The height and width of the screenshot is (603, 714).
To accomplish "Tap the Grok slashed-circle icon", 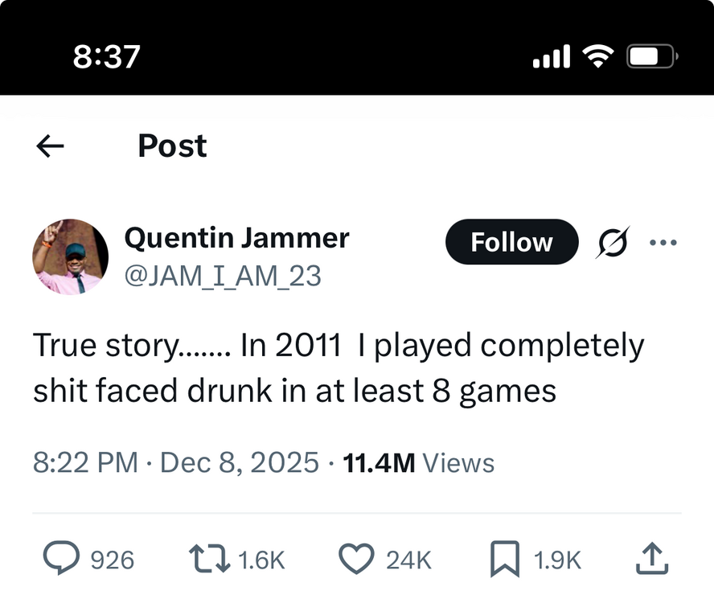I will coord(613,242).
